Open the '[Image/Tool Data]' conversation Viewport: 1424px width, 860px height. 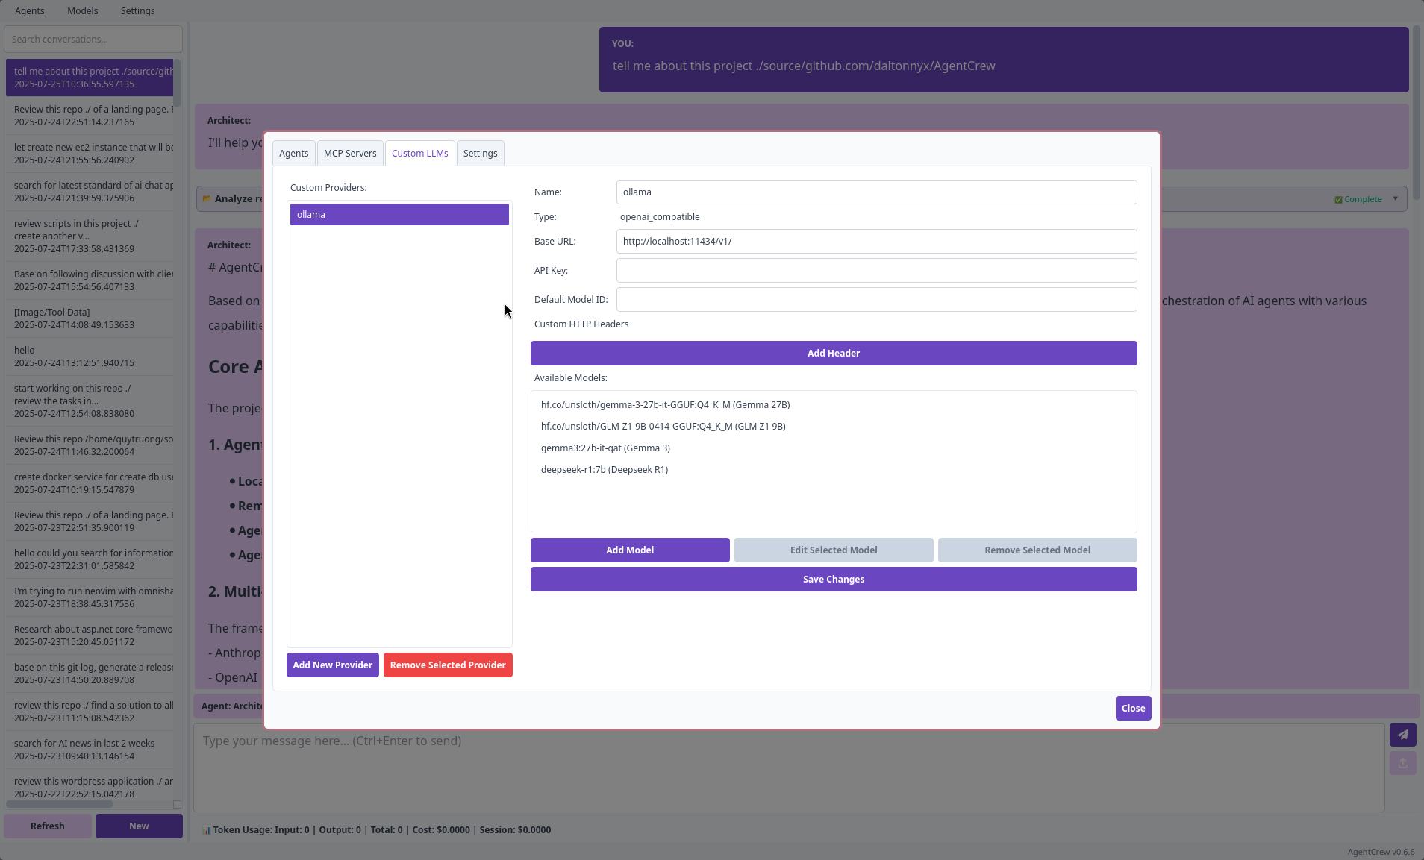90,318
